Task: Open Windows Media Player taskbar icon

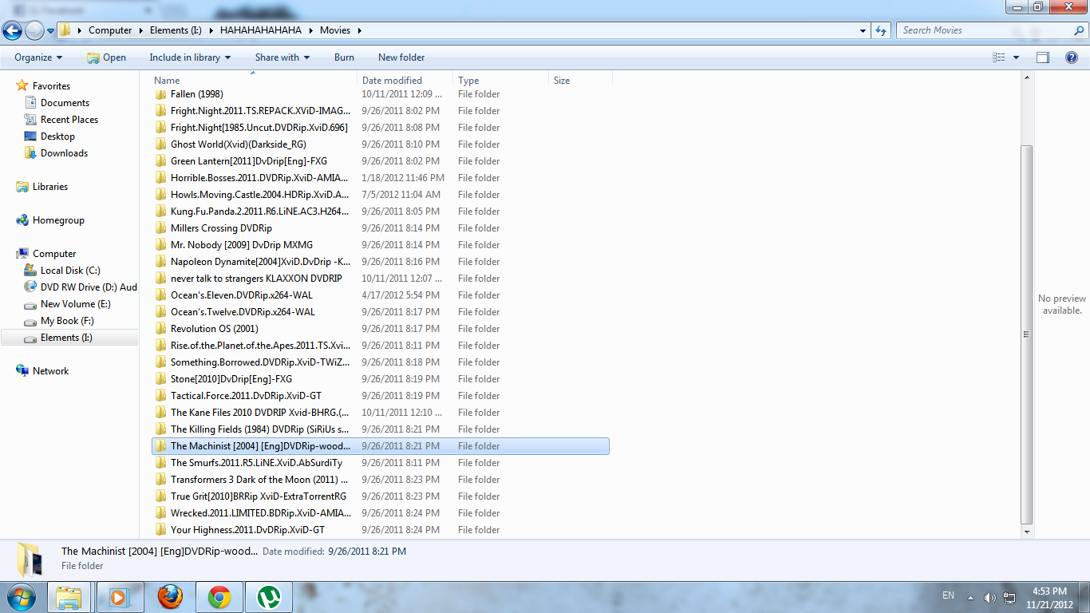Action: [120, 596]
